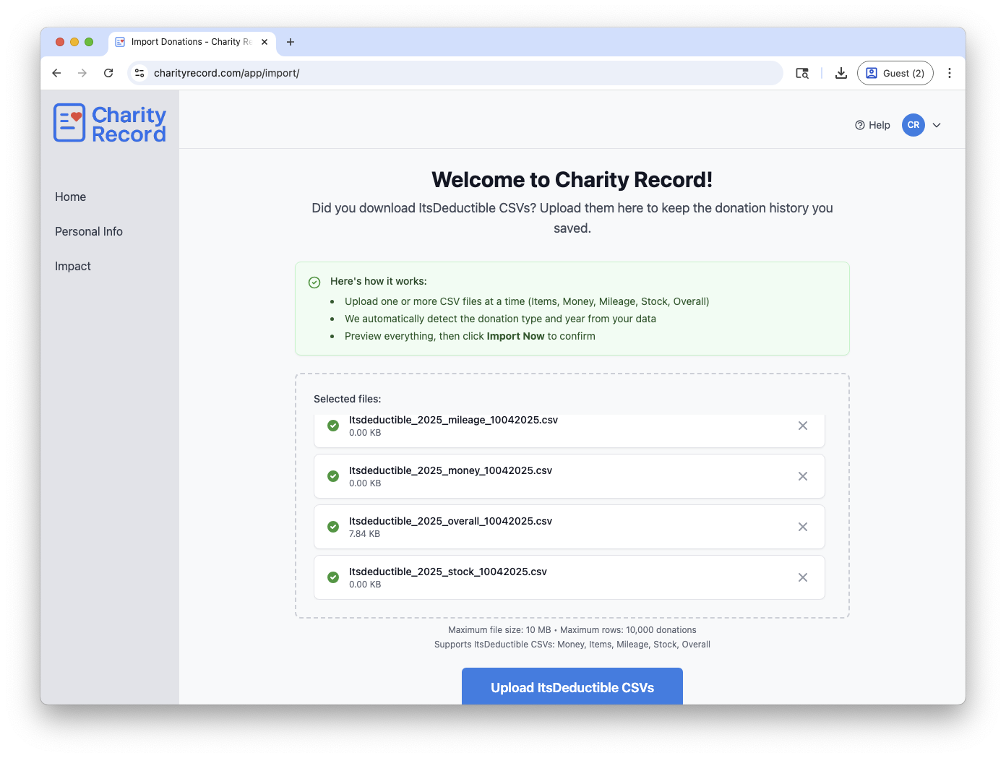
Task: Expand the account menu chevron next to CR
Action: pos(937,124)
